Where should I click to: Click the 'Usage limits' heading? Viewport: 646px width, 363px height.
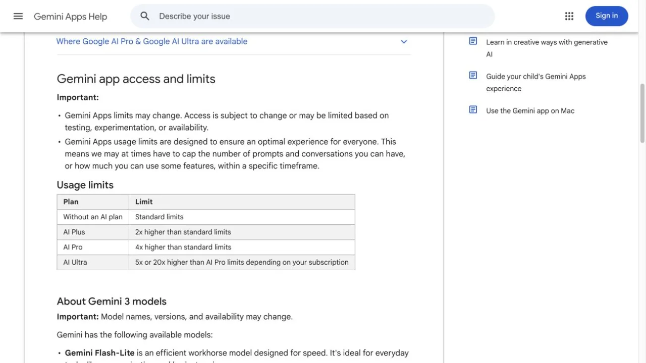[x=85, y=185]
